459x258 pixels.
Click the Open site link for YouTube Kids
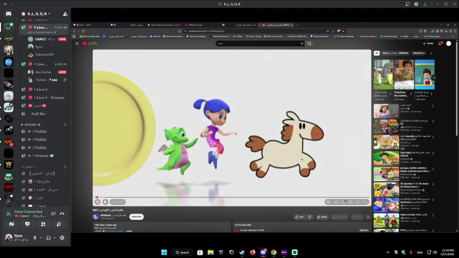pyautogui.click(x=364, y=230)
